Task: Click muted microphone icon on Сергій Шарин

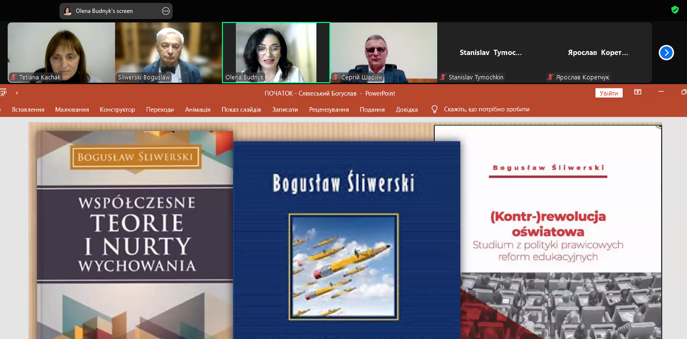Action: pyautogui.click(x=336, y=77)
